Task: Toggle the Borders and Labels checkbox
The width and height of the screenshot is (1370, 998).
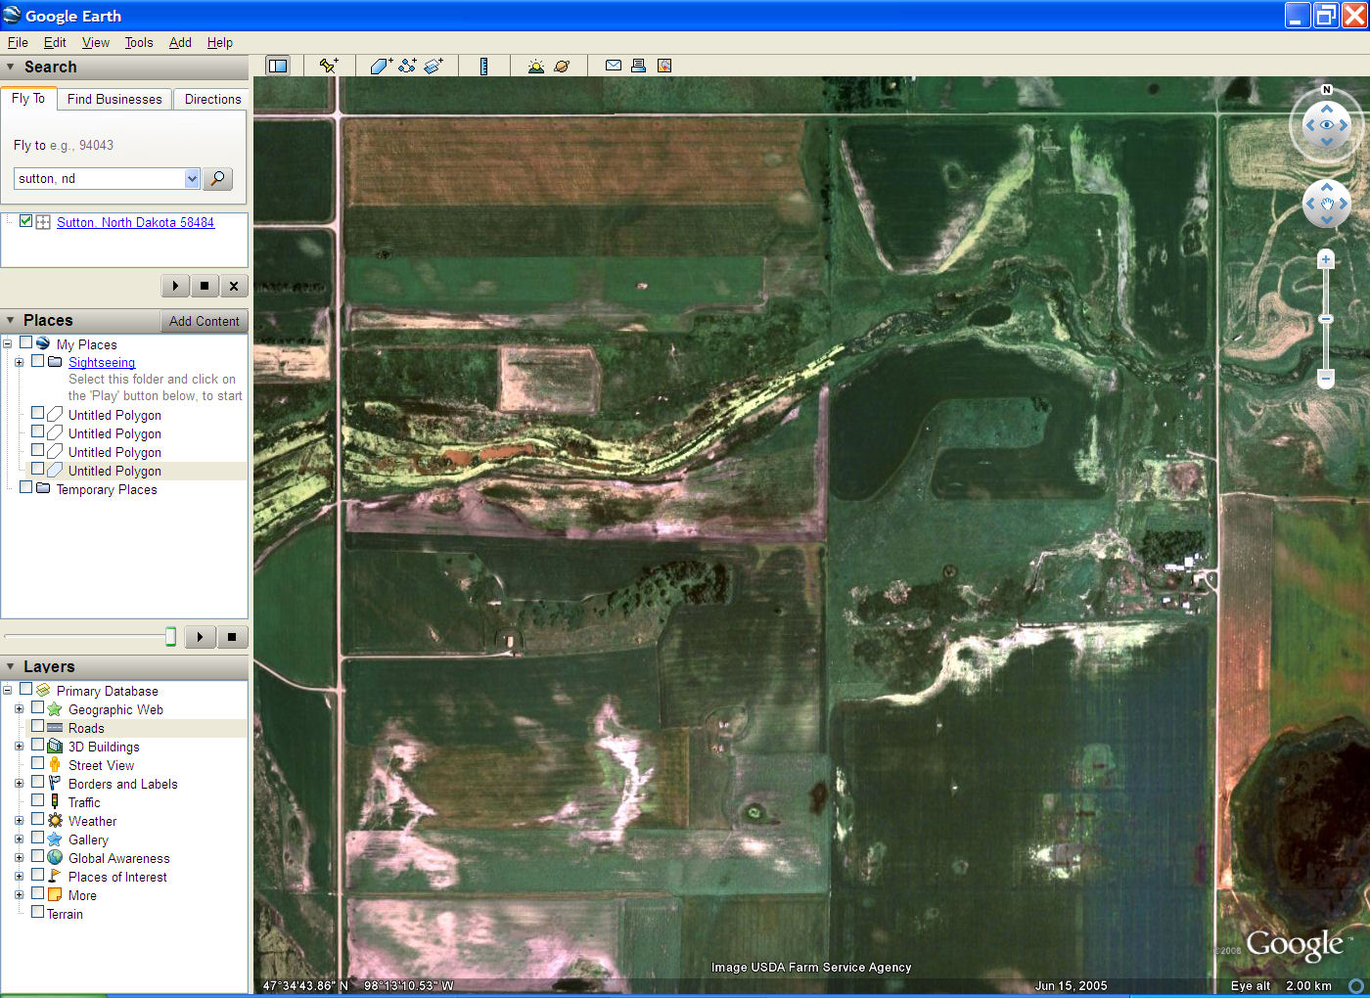Action: 38,783
